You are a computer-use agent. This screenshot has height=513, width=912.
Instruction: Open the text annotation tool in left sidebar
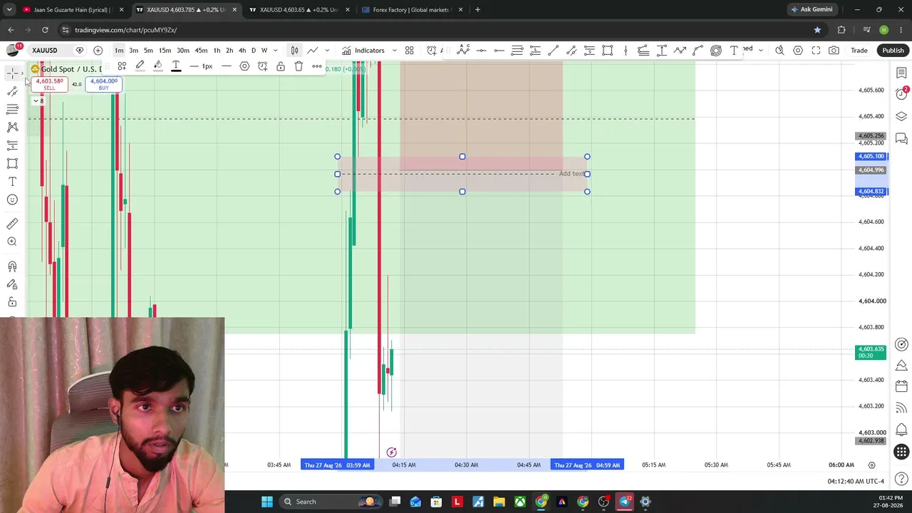tap(12, 182)
